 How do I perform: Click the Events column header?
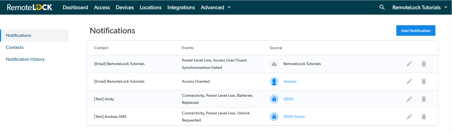tap(188, 48)
